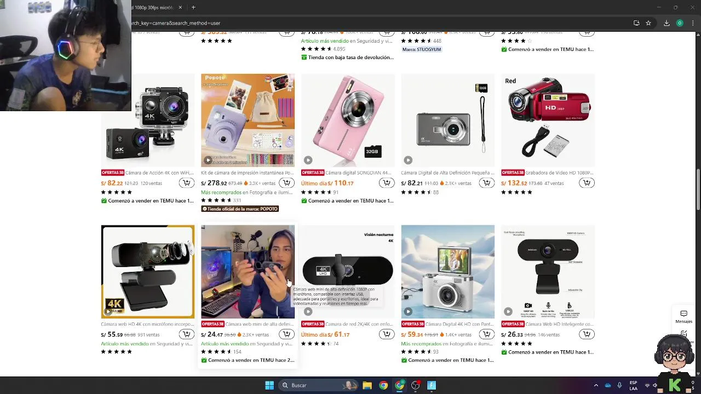This screenshot has height=394, width=701.
Task: Play the pink camera product video
Action: (308, 160)
